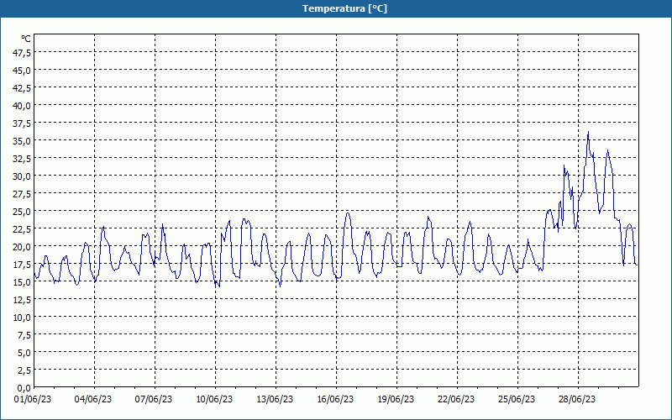Click the Temperatura [°C] chart title
The image size is (672, 420).
click(344, 8)
